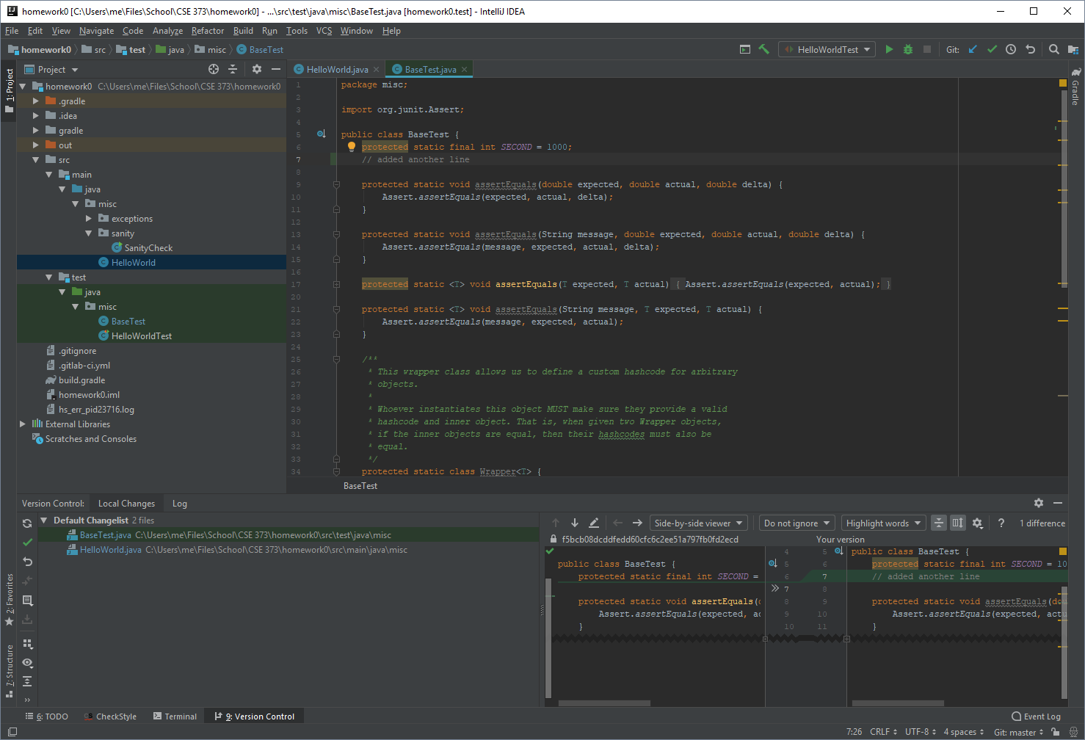Toggle 'Collapse unchanged fragments' in the diff toolbar
Viewport: 1085px width, 740px height.
coord(939,523)
